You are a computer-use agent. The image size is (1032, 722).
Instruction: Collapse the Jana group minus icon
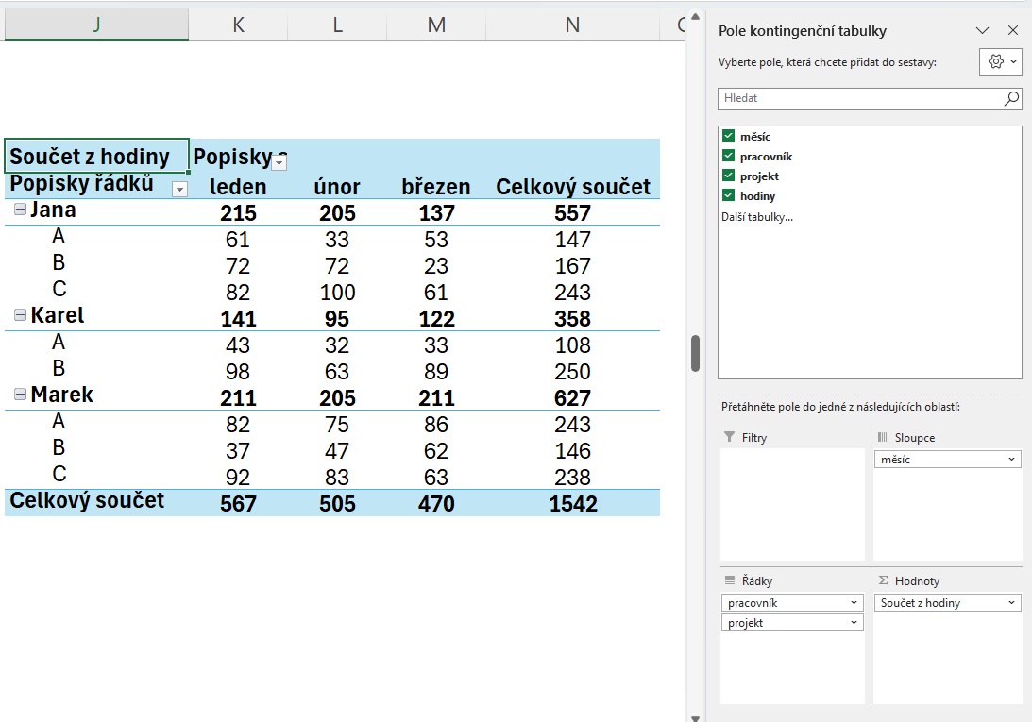(x=20, y=210)
